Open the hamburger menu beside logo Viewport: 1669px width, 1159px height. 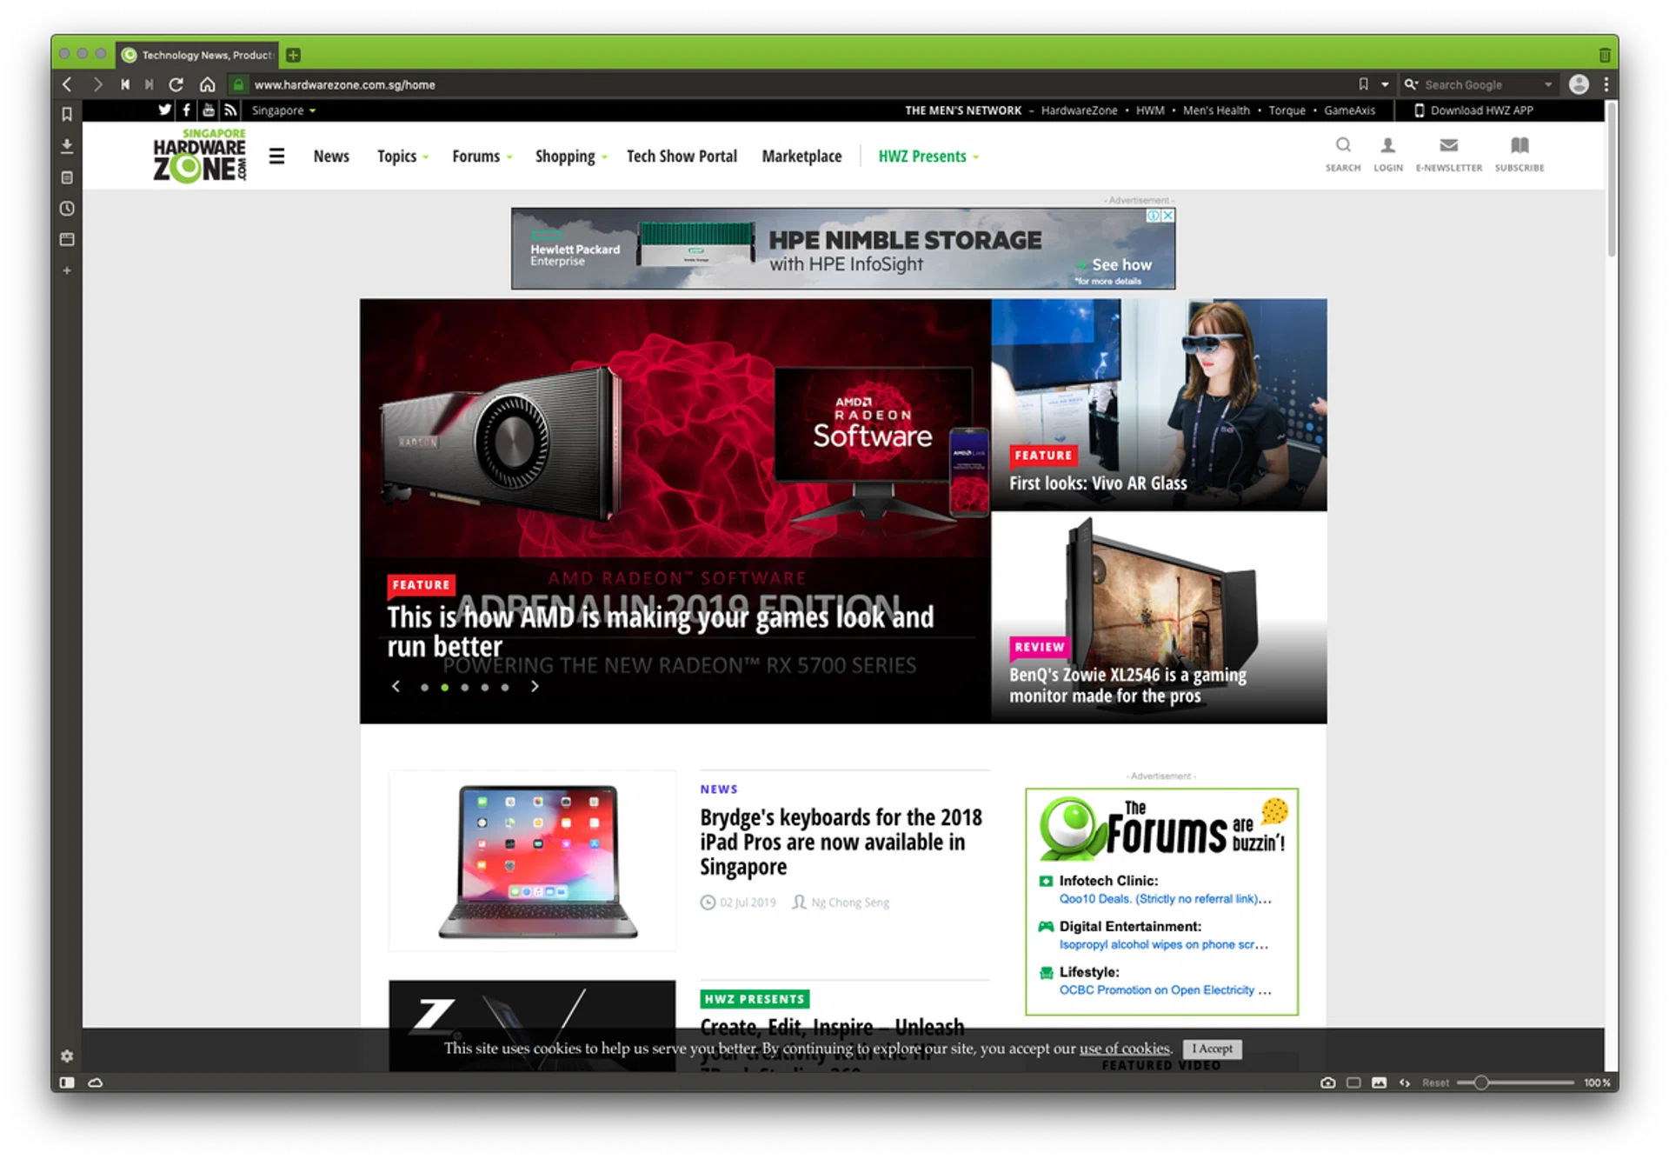pos(276,157)
